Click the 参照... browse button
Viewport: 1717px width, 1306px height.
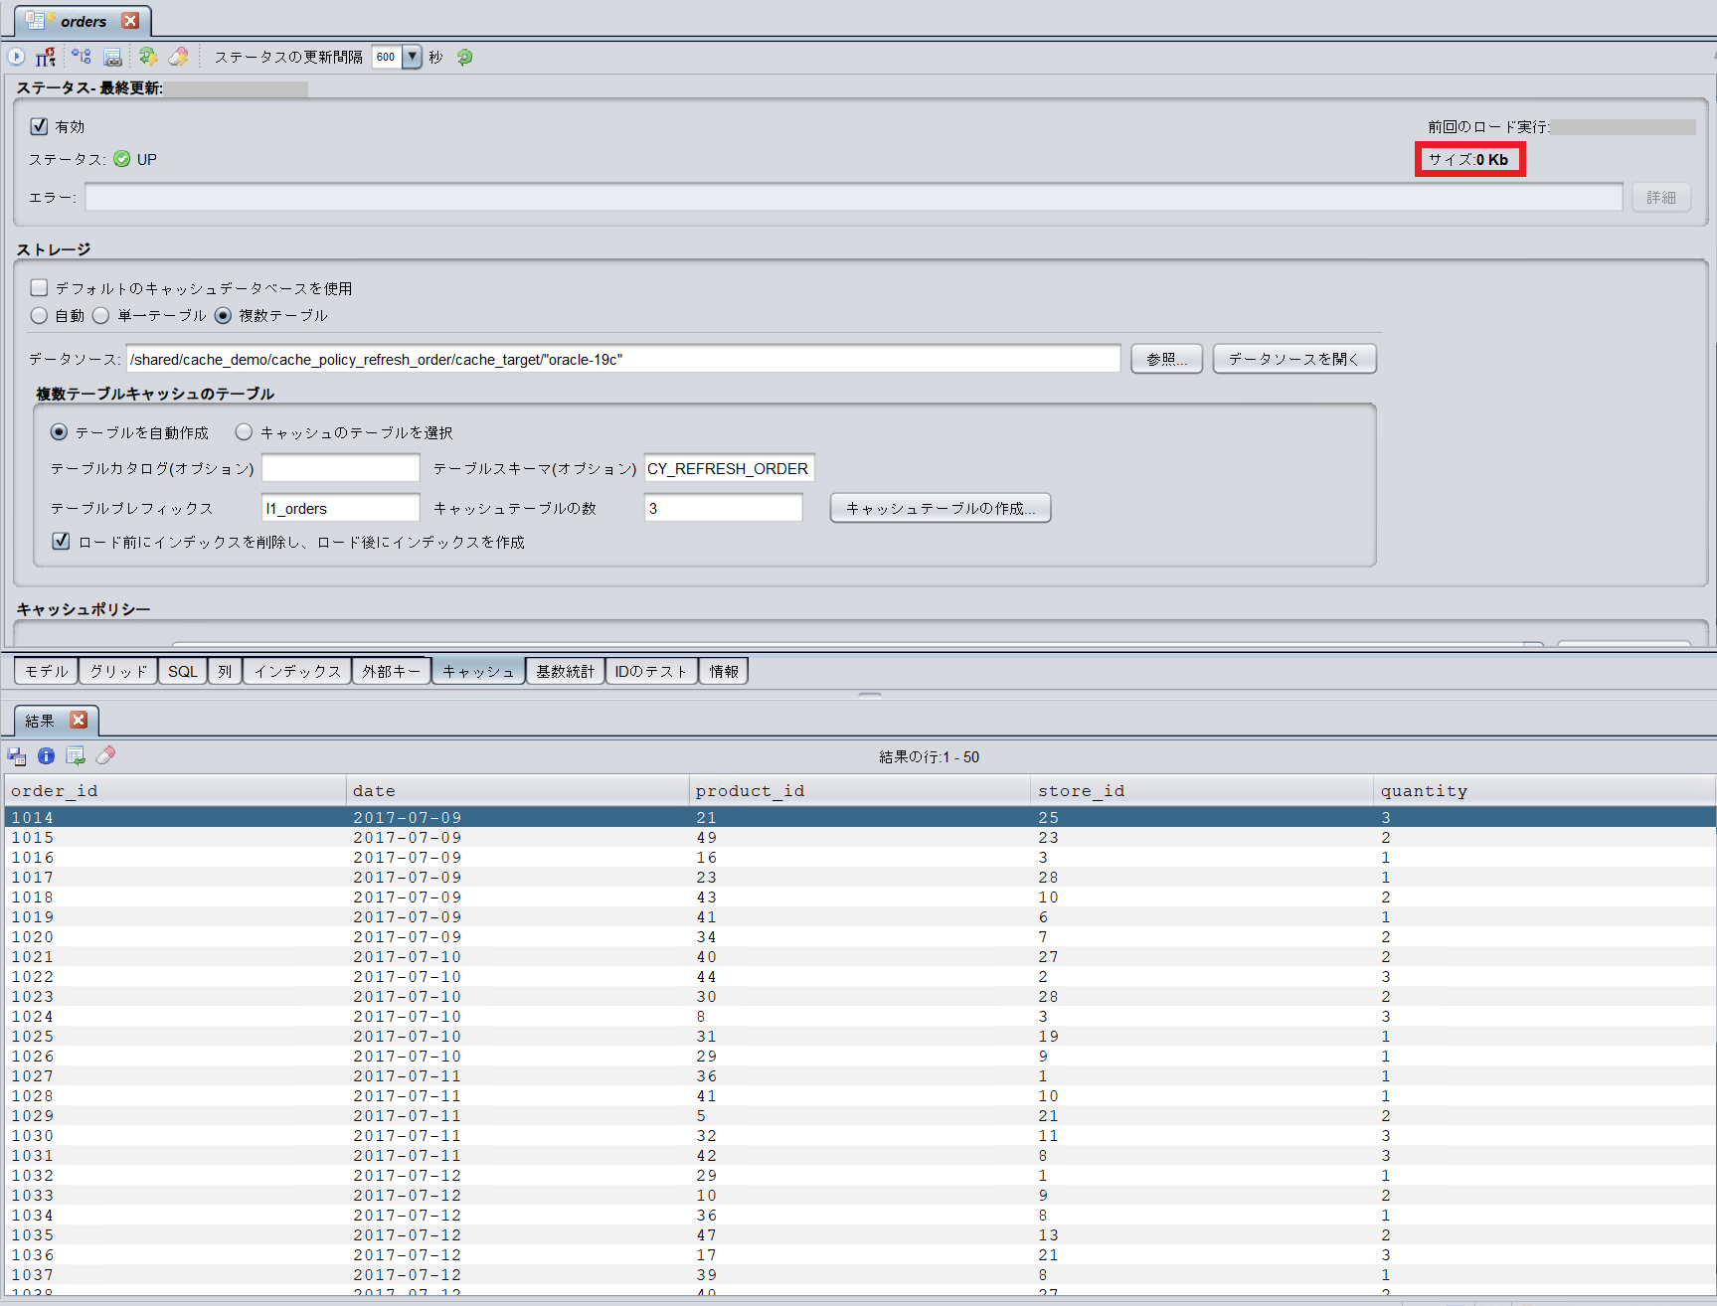1166,359
